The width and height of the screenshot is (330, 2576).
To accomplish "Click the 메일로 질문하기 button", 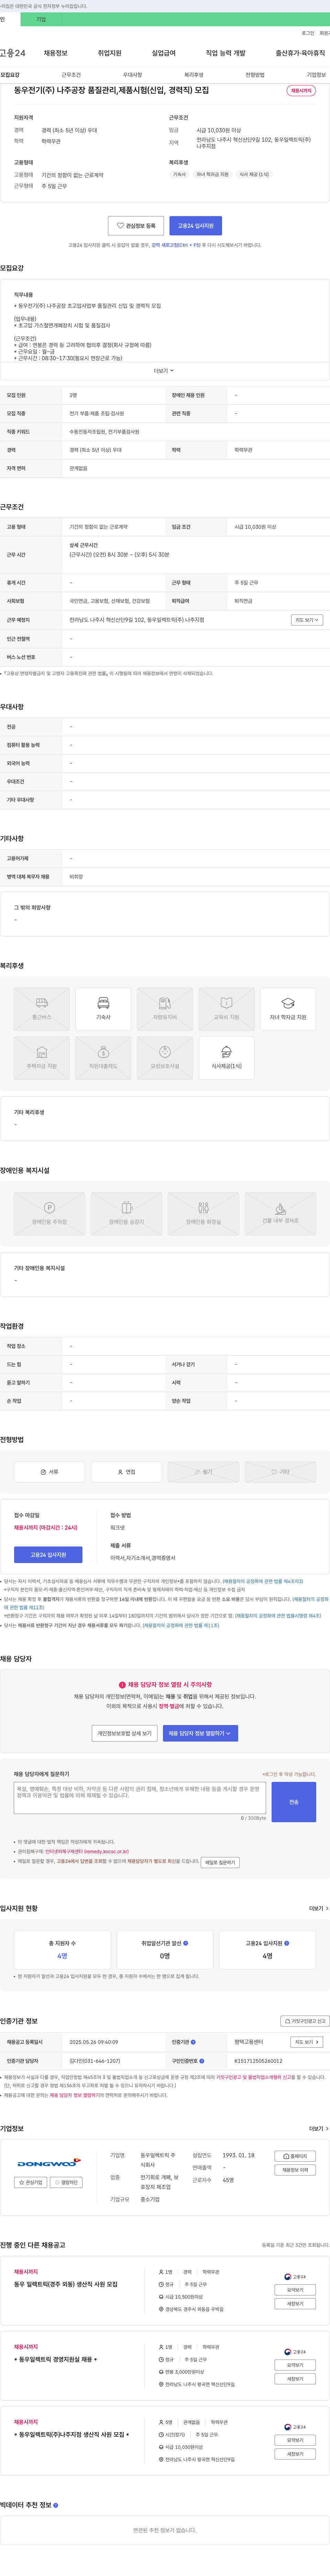I will click(x=220, y=1863).
